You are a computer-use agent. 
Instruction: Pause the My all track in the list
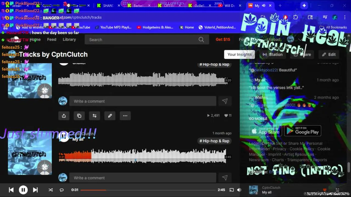coord(64,137)
